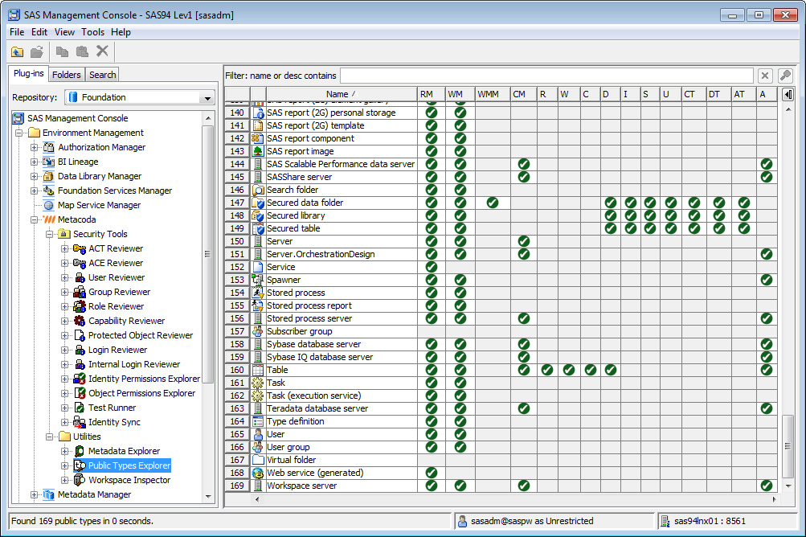Click the up-one-level folder toolbar icon
Screen dimensions: 806x537
(18, 51)
